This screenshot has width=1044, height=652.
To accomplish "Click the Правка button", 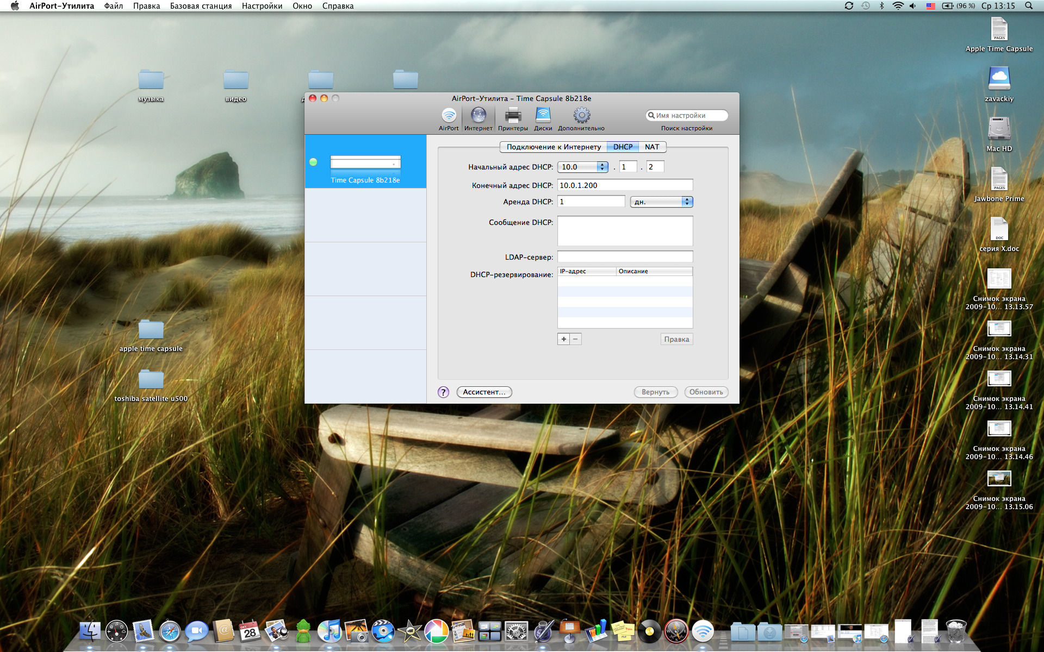I will tap(677, 339).
